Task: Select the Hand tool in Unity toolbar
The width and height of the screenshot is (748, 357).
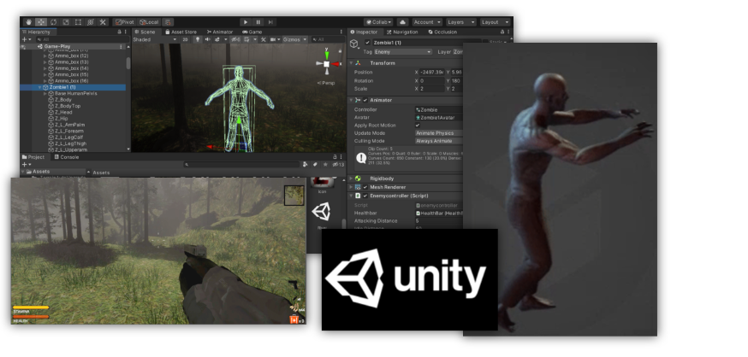Action: coord(28,22)
